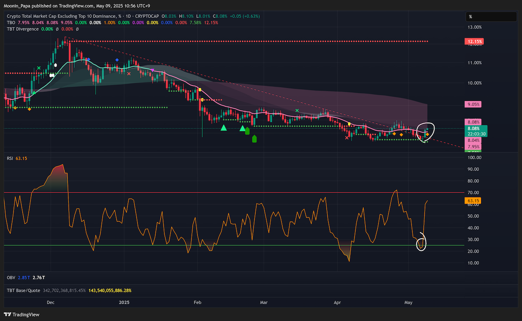Open the TBT Divergence indicator legend
Viewport: 522px width, 321px height.
[x=23, y=29]
